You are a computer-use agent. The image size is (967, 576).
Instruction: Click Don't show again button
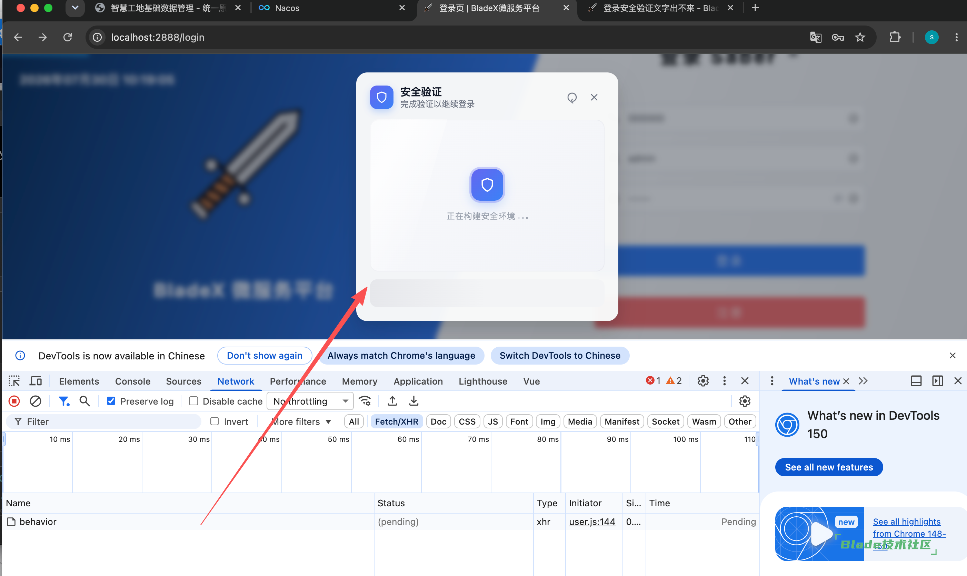point(265,356)
